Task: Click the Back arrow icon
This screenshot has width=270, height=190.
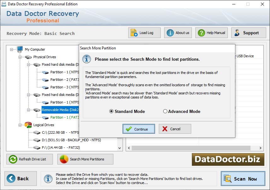Action: pos(11,179)
